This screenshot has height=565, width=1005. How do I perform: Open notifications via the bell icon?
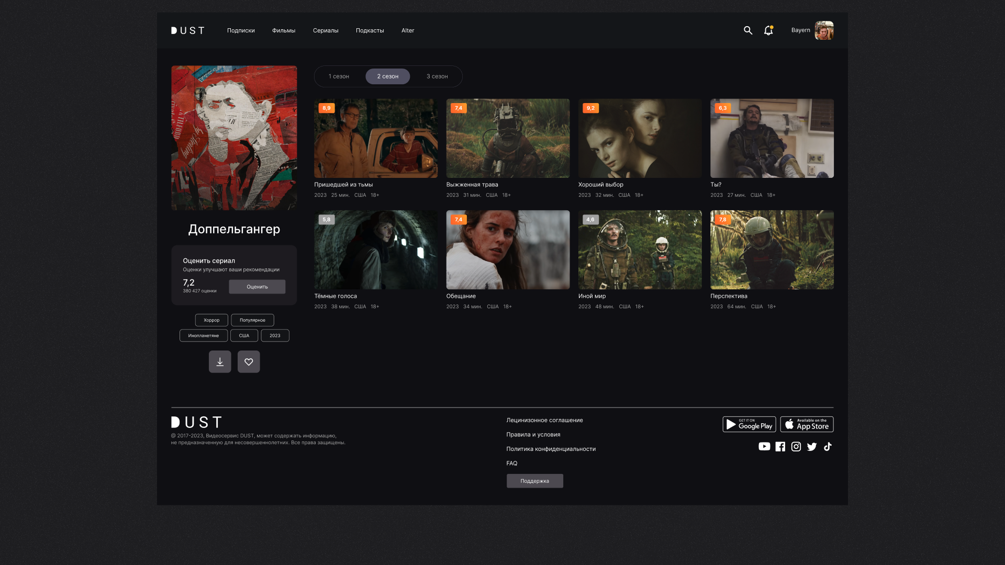tap(768, 31)
